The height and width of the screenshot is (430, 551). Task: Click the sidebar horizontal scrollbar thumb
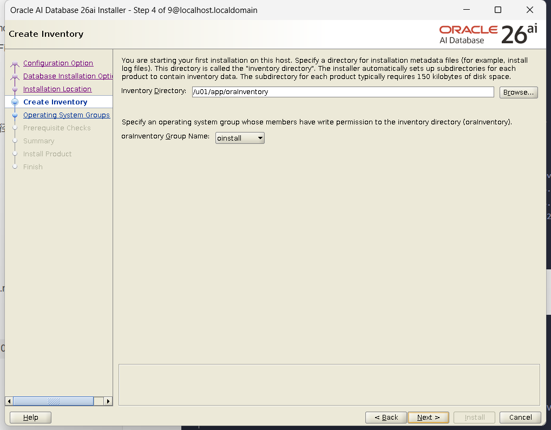[54, 401]
